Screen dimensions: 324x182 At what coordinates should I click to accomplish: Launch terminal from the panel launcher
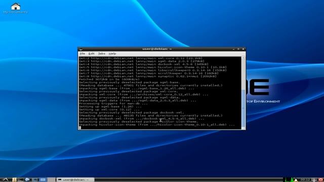pos(20,180)
